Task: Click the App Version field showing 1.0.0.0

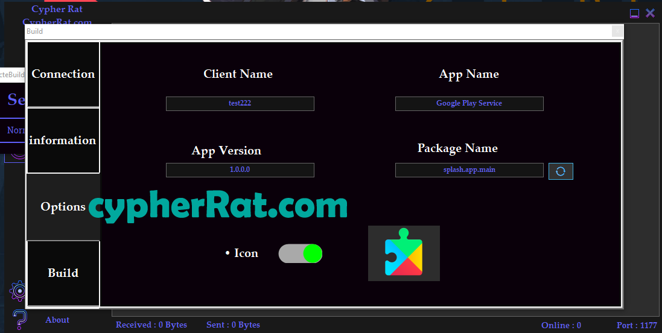Action: click(240, 170)
